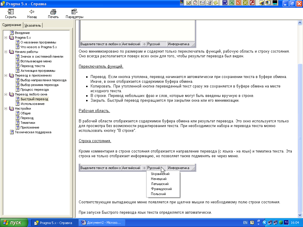Click the yellow question mark tray icon
303x227 pixels.
tap(252, 223)
